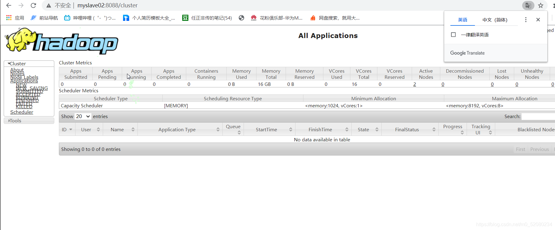Image resolution: width=555 pixels, height=230 pixels.
Task: Click the browser back arrow
Action: (x=9, y=5)
